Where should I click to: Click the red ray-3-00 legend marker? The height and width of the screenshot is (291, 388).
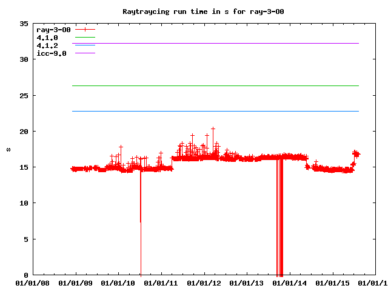click(85, 29)
